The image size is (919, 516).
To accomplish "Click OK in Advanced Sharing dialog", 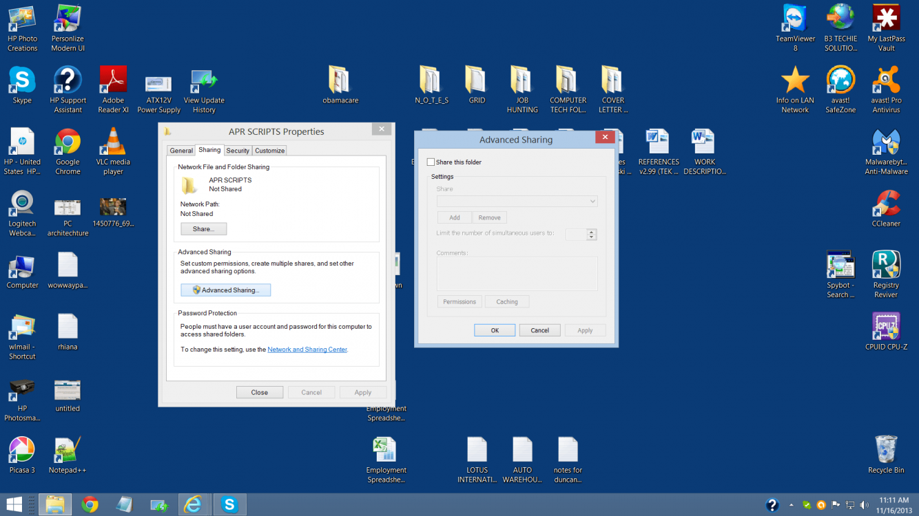I will [x=495, y=330].
